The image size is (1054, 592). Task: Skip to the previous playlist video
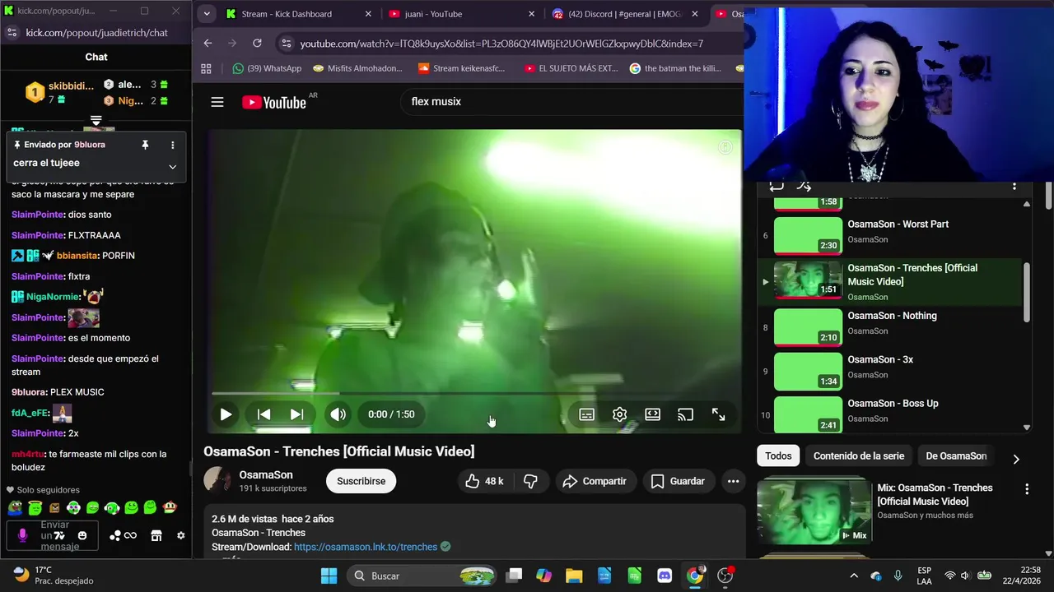(x=263, y=414)
